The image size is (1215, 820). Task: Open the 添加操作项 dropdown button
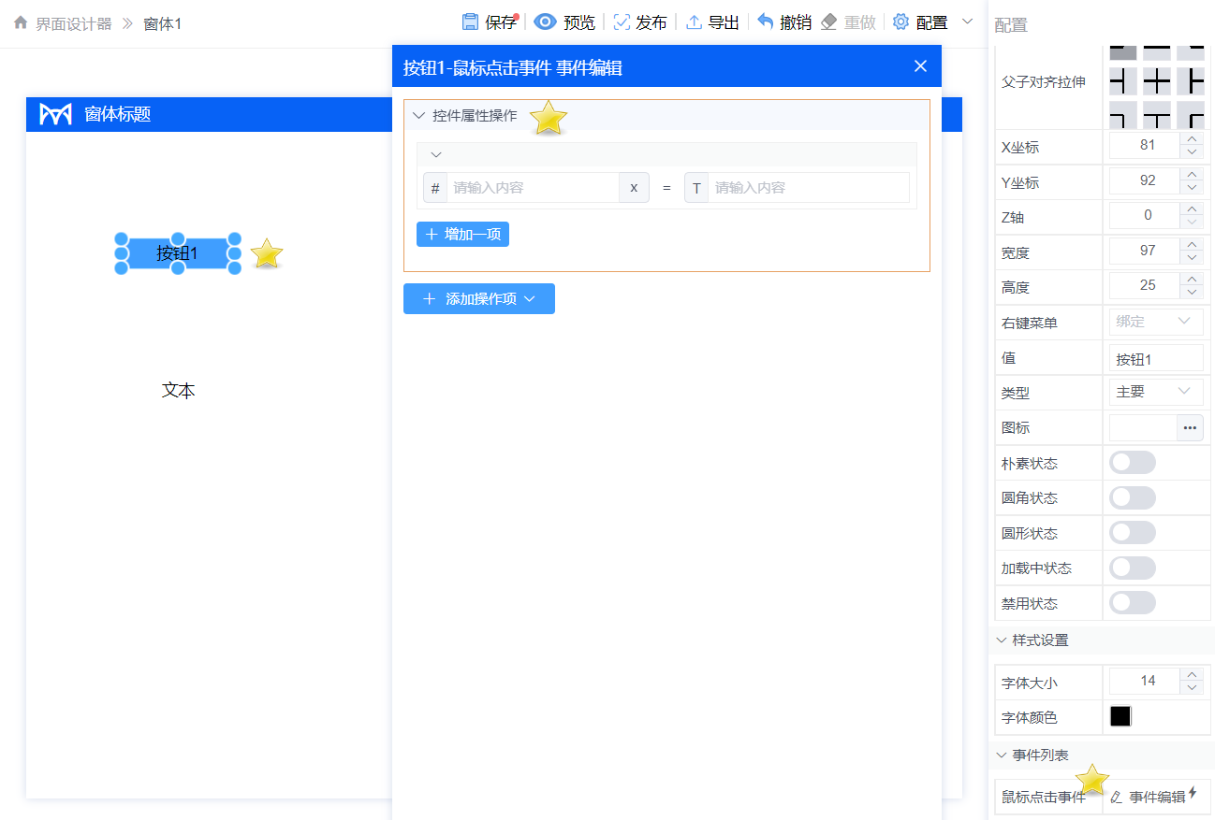[x=479, y=299]
